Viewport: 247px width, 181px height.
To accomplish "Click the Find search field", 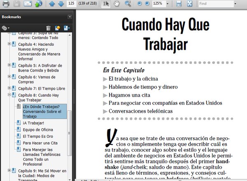I will point(216,3).
